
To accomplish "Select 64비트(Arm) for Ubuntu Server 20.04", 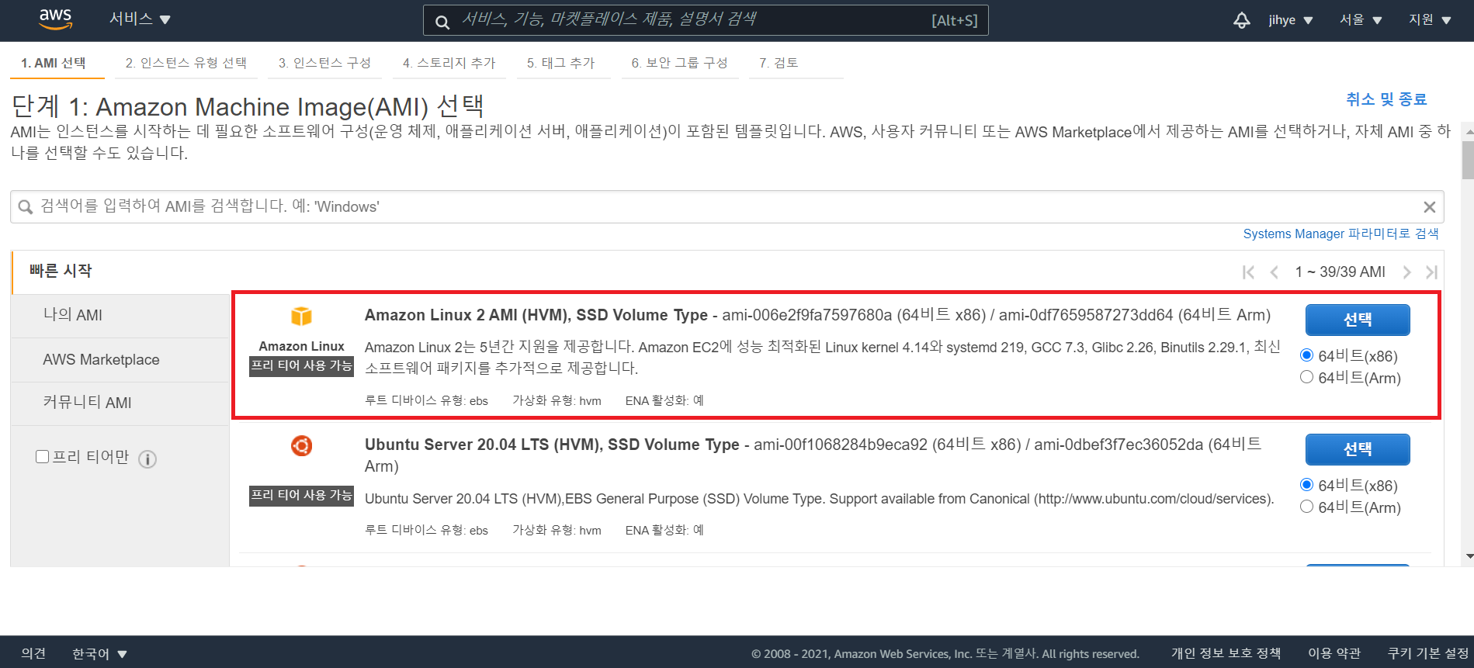I will tap(1306, 507).
